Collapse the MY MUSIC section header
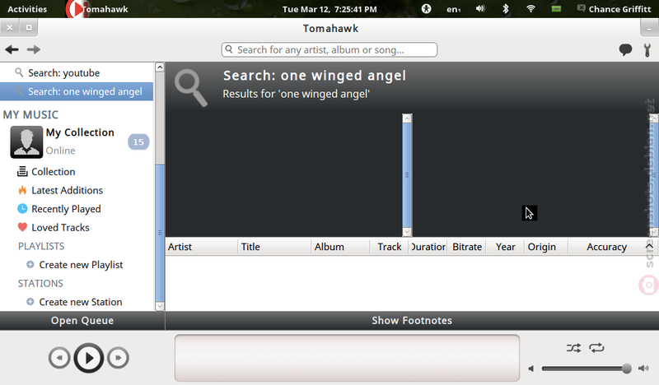Screen dimensions: 659x385 coord(30,114)
